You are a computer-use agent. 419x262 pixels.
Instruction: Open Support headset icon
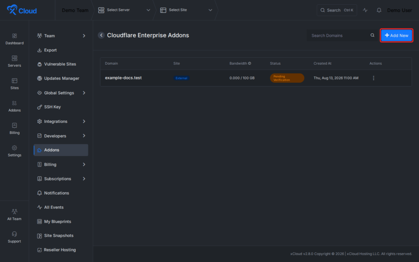14,234
